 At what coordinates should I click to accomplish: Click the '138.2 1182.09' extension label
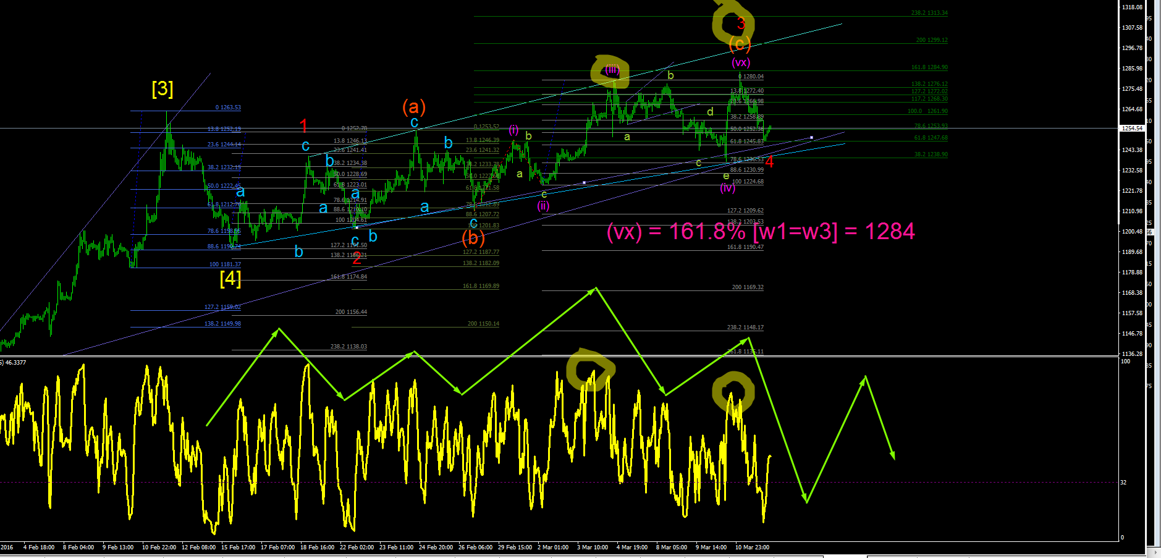[481, 263]
